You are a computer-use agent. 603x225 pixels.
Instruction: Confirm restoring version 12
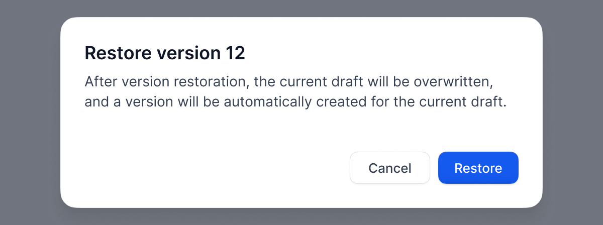coord(478,168)
